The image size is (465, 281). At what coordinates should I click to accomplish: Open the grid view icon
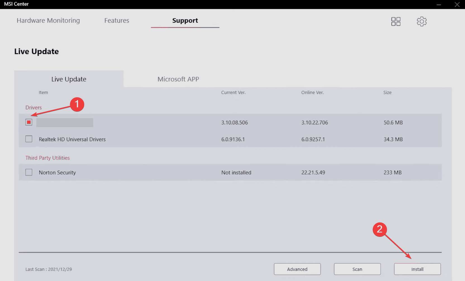(396, 22)
